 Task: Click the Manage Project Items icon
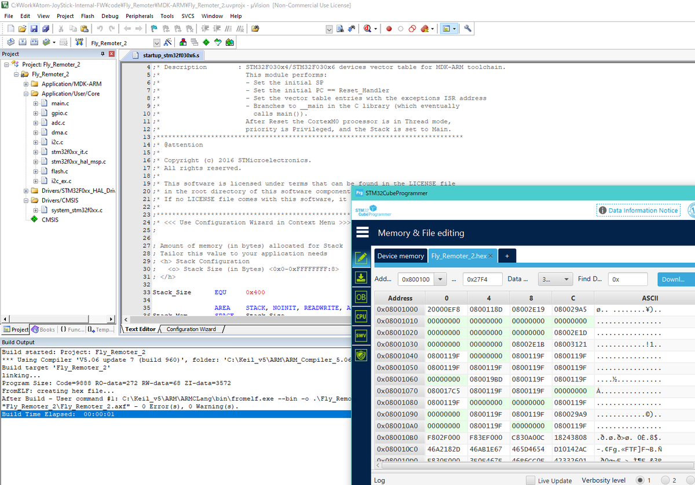[x=183, y=42]
